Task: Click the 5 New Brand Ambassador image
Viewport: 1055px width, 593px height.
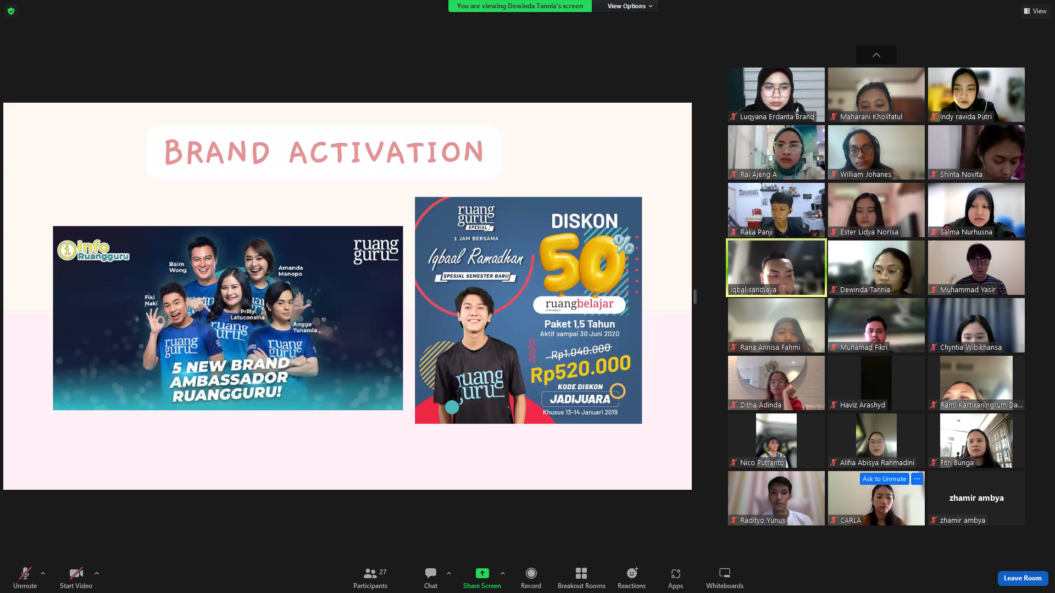Action: [227, 318]
